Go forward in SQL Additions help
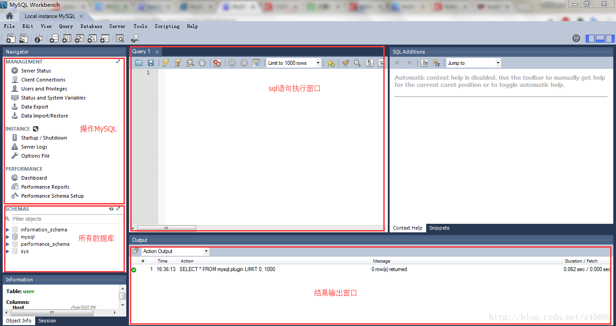The image size is (616, 326). click(x=409, y=63)
